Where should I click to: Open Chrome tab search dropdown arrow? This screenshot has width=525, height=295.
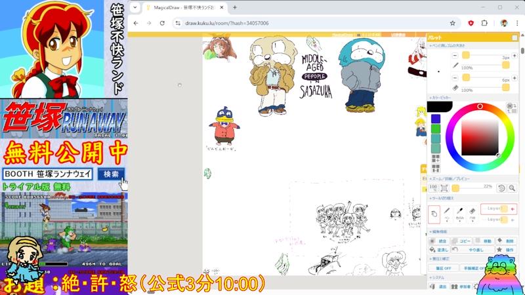pos(135,7)
